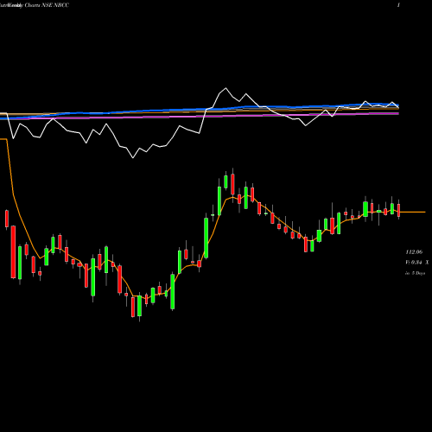Click the 112.06 price label
Screen dimensions: 432x432
click(x=414, y=252)
